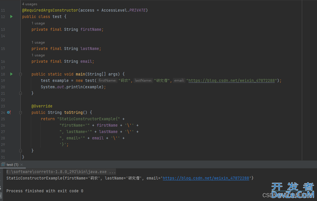Screen dimensions: 317x201
Task: Open the CSDN link in console output
Action: tap(206, 178)
